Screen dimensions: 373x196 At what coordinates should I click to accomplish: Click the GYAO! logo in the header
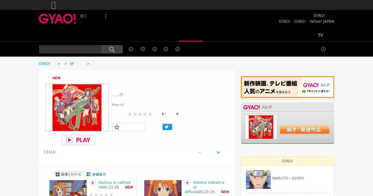click(x=57, y=19)
